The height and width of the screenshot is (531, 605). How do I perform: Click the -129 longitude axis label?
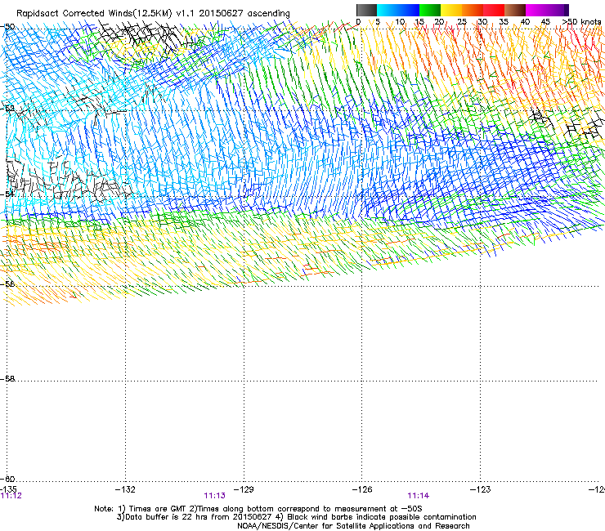click(244, 489)
